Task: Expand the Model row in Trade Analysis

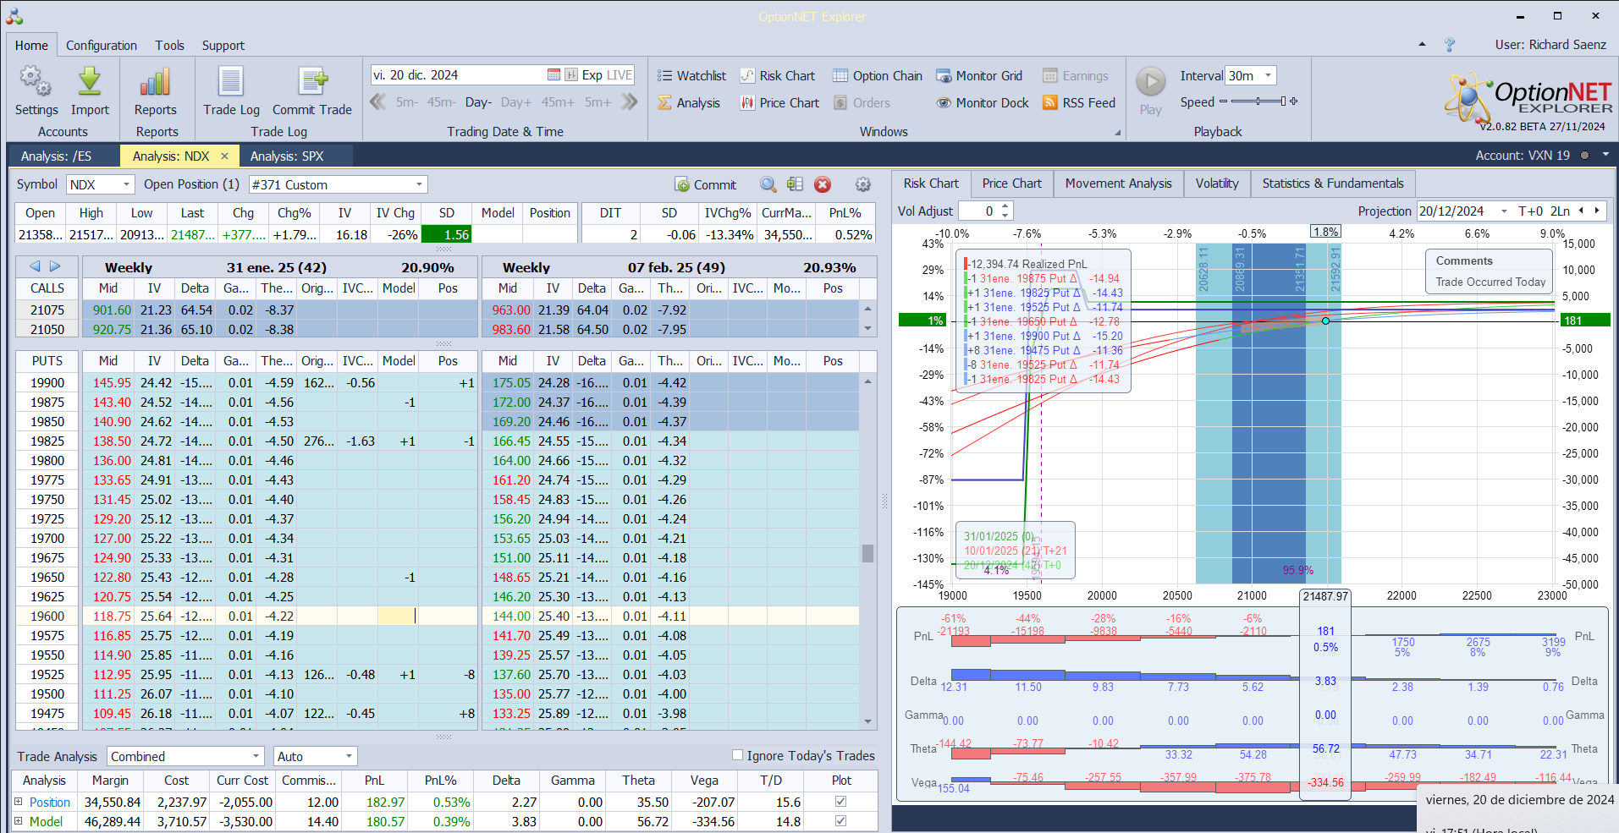Action: pos(18,821)
